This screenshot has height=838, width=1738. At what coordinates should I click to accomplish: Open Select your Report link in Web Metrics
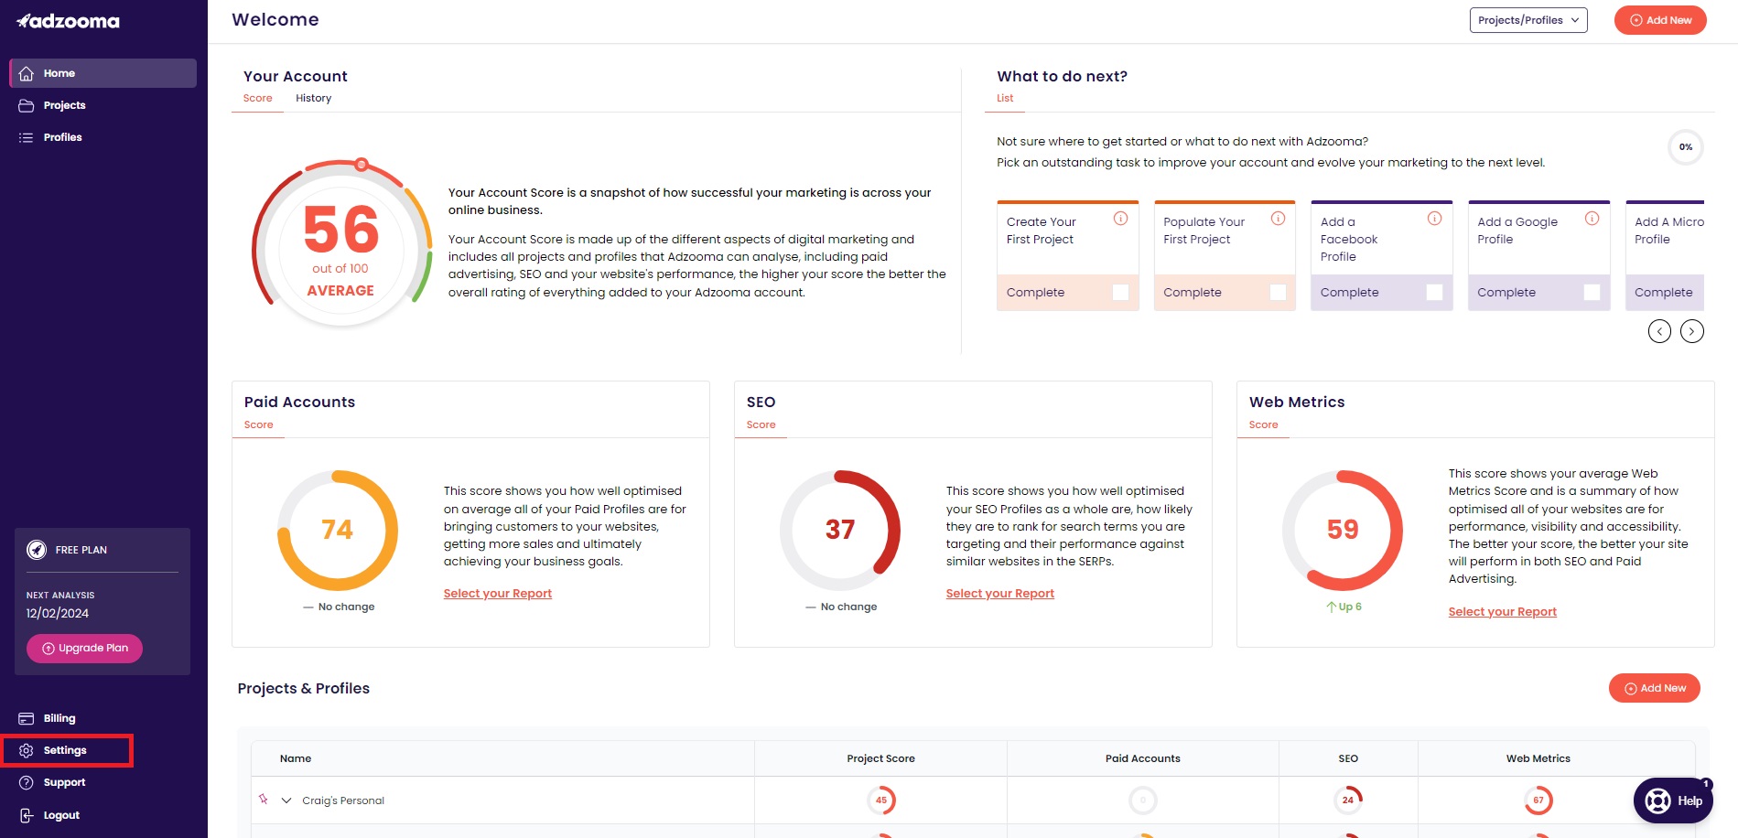1502,612
